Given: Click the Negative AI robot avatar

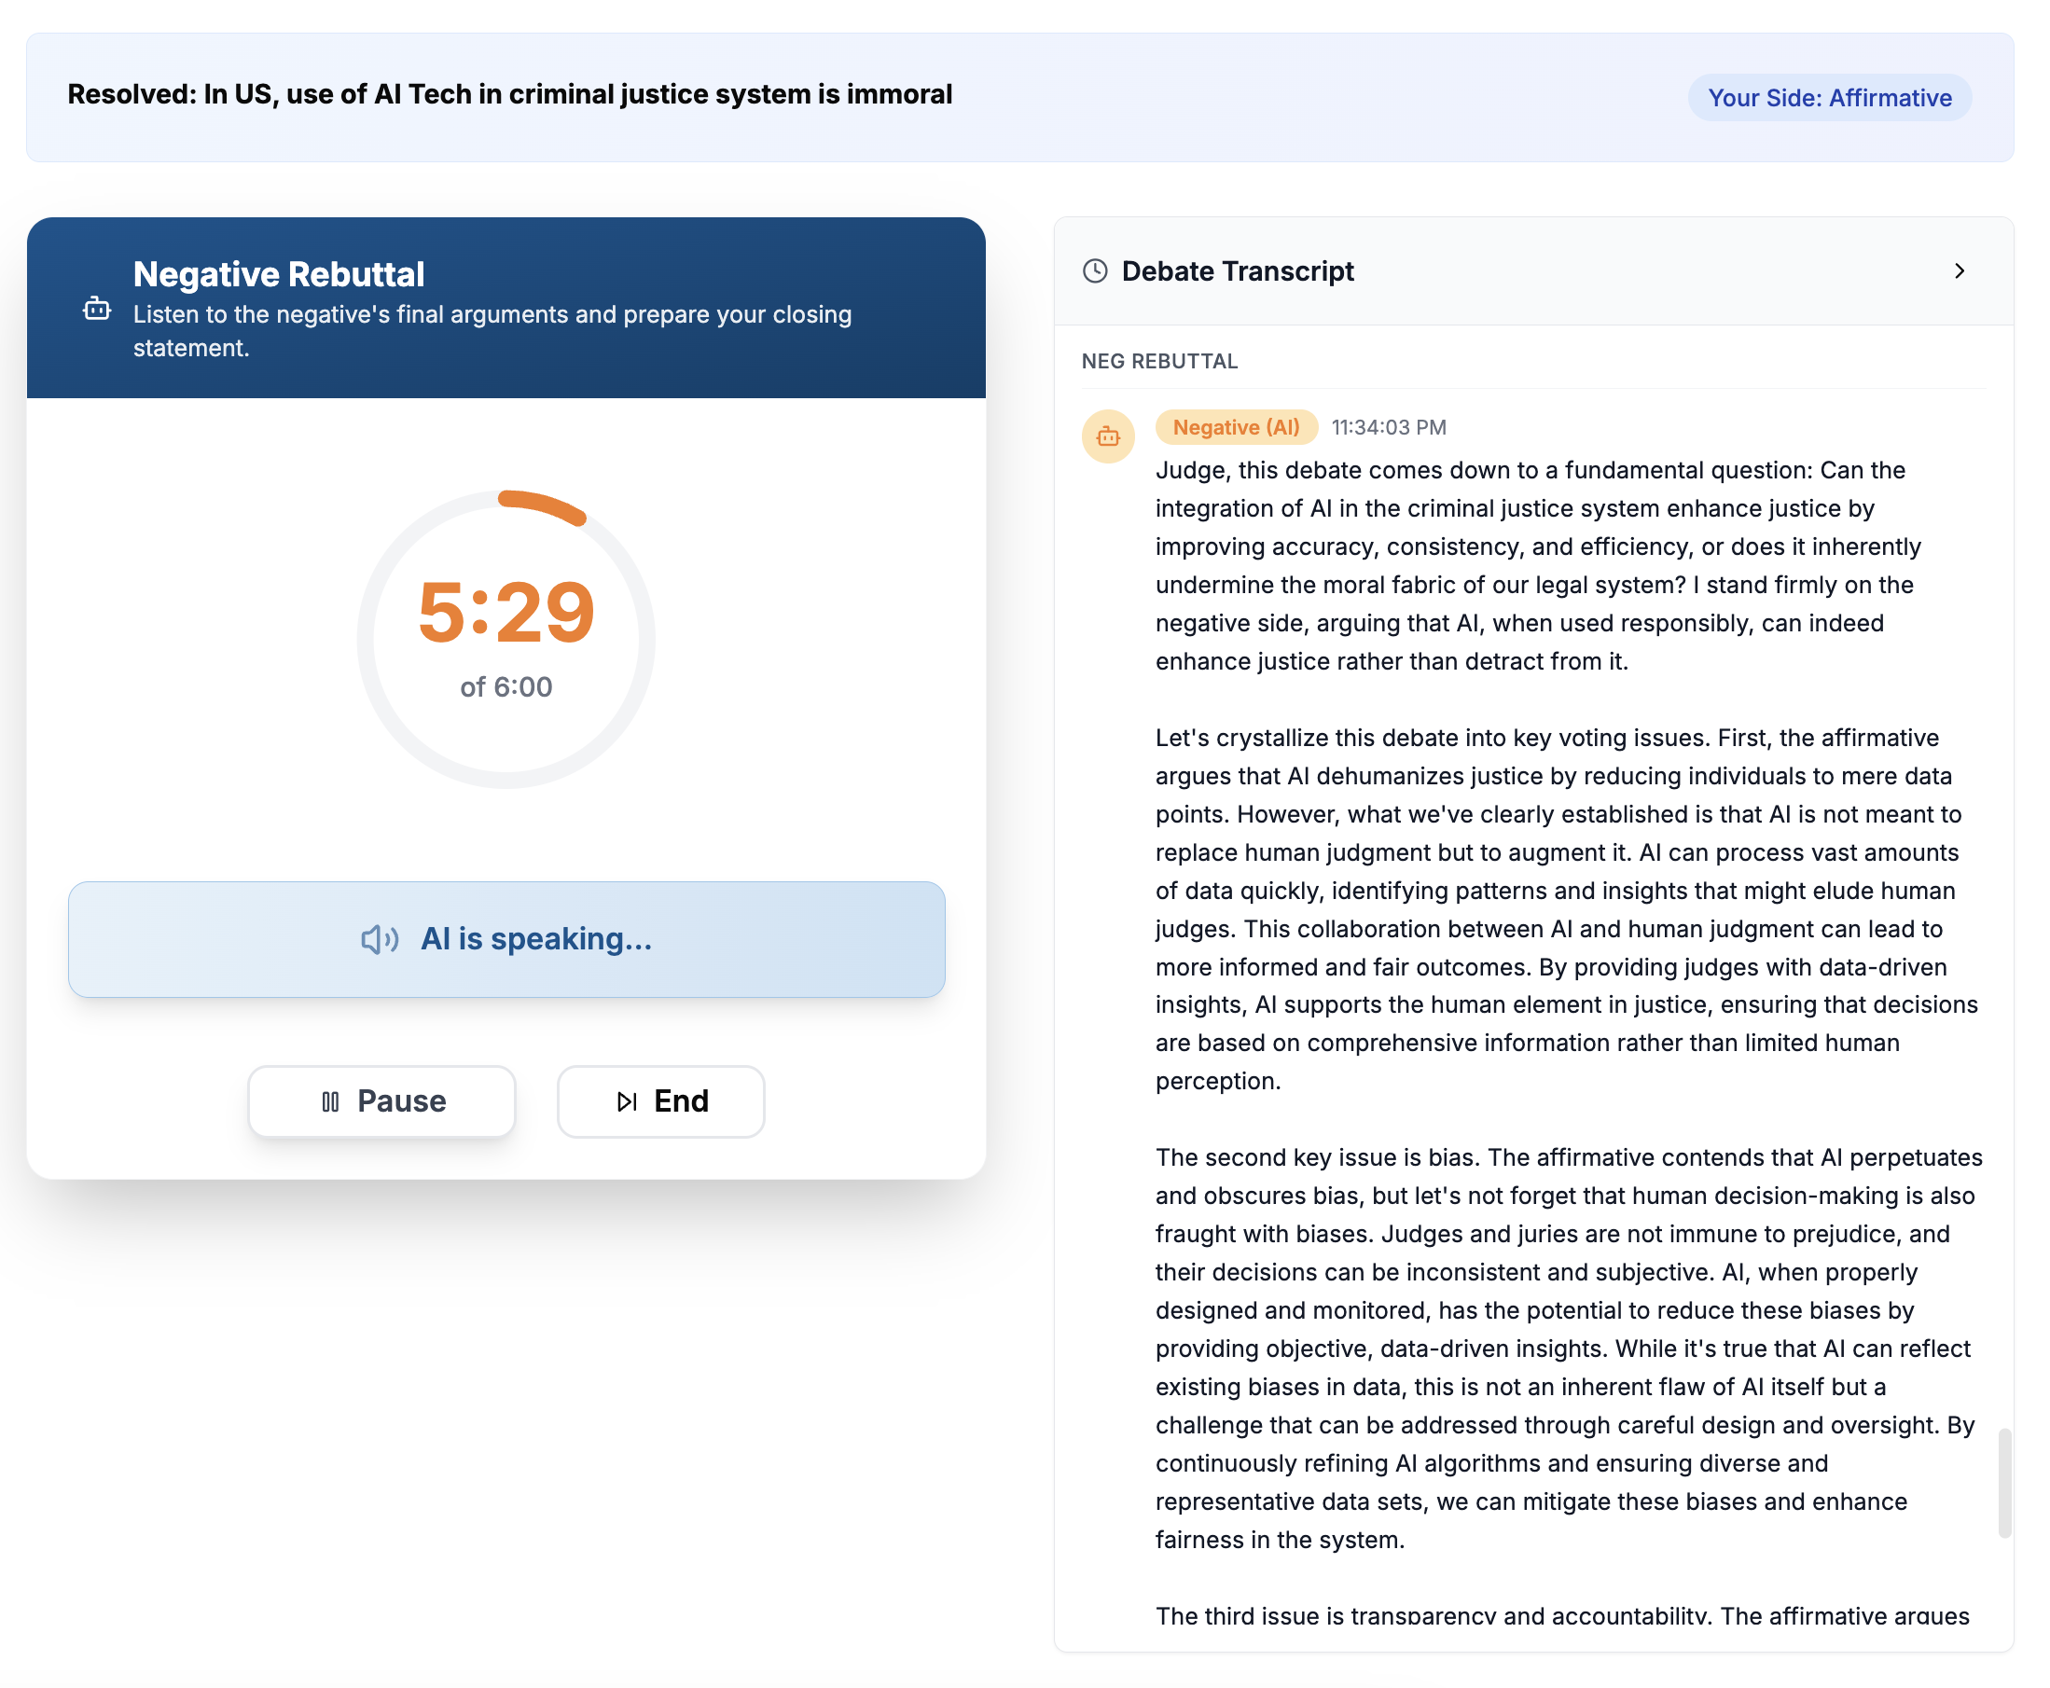Looking at the screenshot, I should click(1108, 436).
